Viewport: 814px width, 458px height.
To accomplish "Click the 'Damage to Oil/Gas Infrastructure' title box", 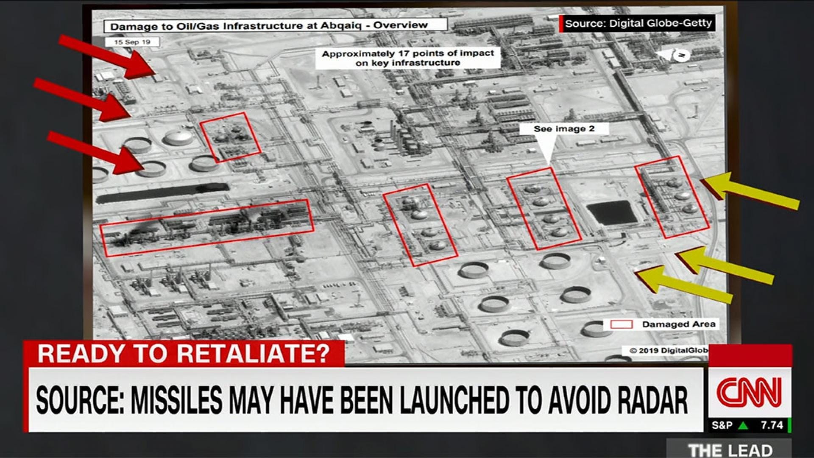I will click(x=275, y=26).
